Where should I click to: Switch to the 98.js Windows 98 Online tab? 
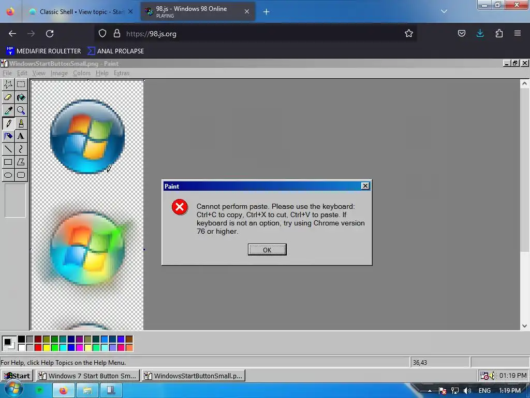point(198,11)
